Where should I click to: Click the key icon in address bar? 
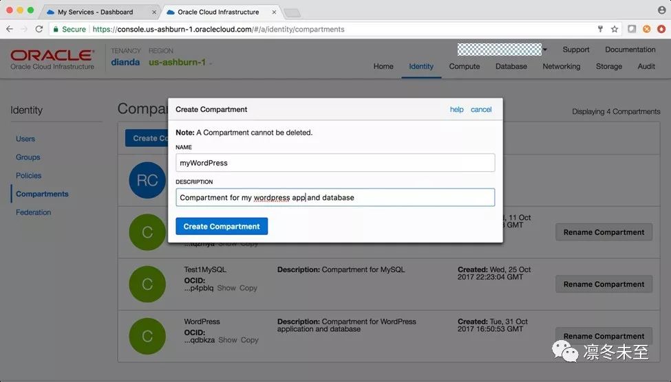coord(600,29)
